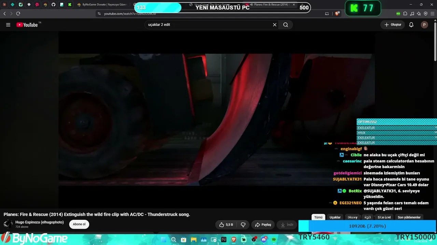Select the Uçaklar filter chip
This screenshot has width=437, height=245.
tap(335, 217)
